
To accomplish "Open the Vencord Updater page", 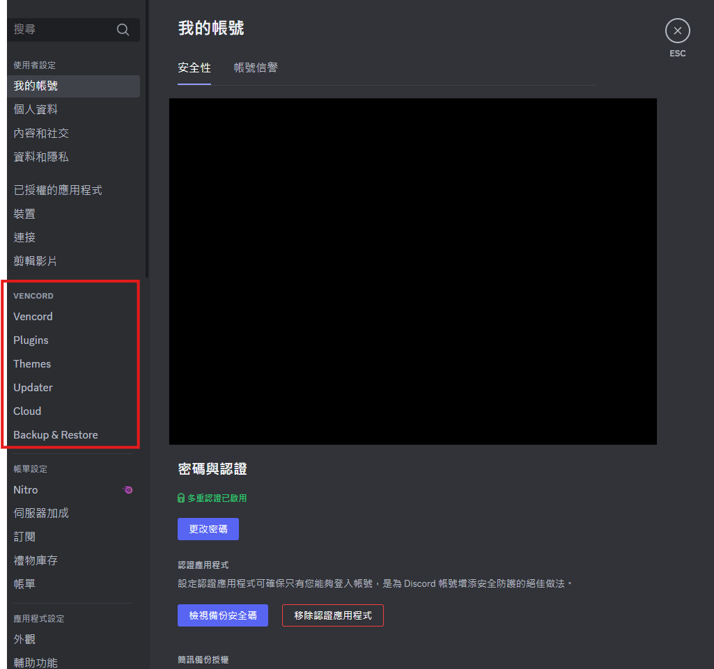I will [73, 387].
